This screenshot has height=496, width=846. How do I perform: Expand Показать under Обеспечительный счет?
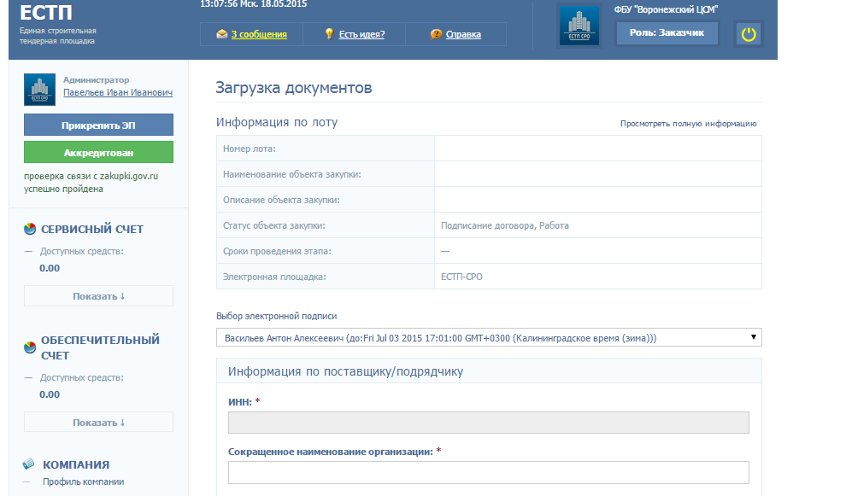(x=98, y=422)
